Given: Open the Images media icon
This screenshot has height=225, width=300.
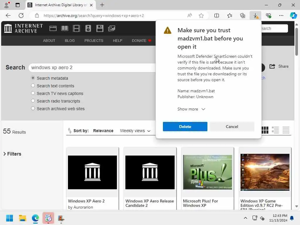Looking at the screenshot, I should click(x=112, y=28).
